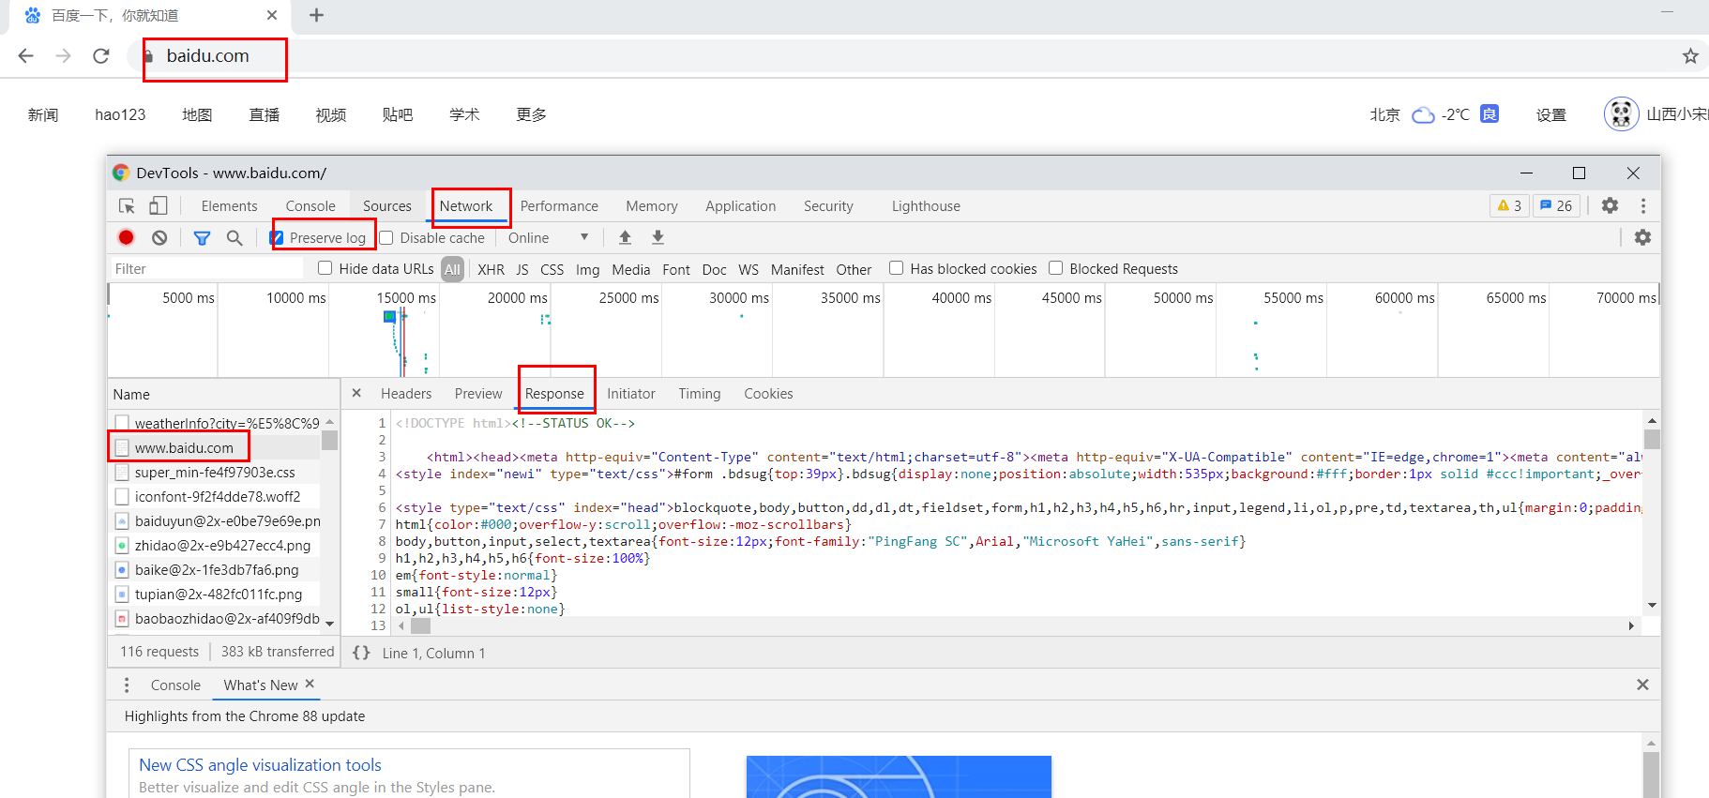The width and height of the screenshot is (1709, 798).
Task: View the request Cookies tab
Action: (768, 394)
